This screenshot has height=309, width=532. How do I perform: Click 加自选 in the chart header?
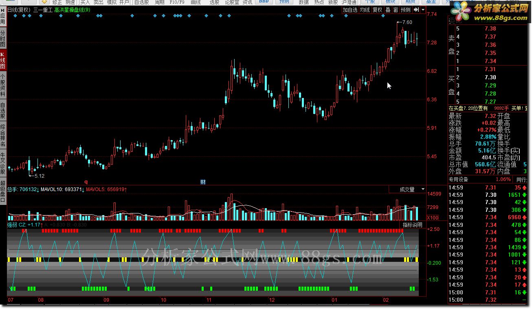pos(350,10)
